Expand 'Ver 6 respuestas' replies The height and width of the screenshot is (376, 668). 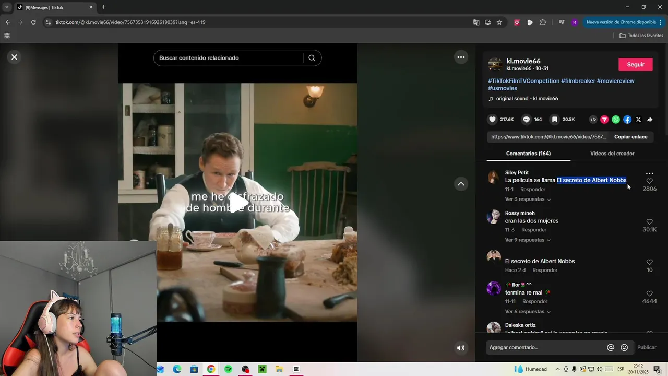coord(528,312)
